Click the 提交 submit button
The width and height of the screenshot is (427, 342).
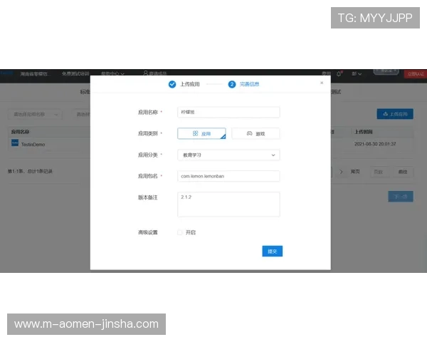tap(272, 251)
